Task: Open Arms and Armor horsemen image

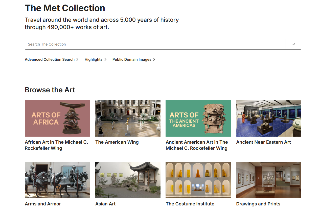Action: [x=57, y=180]
